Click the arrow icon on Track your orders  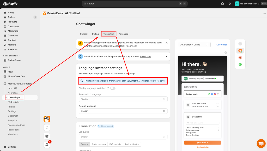point(217,105)
